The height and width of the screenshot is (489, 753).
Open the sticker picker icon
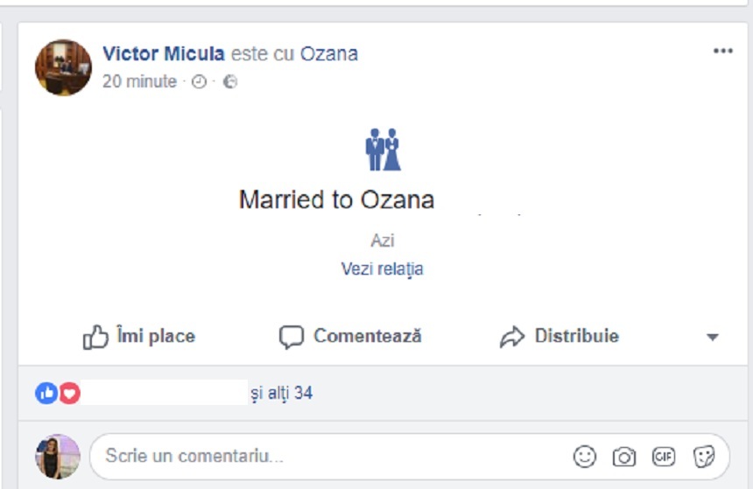[x=703, y=457]
